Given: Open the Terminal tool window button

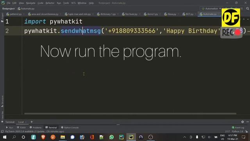Looking at the screenshot, I should 51,127.
